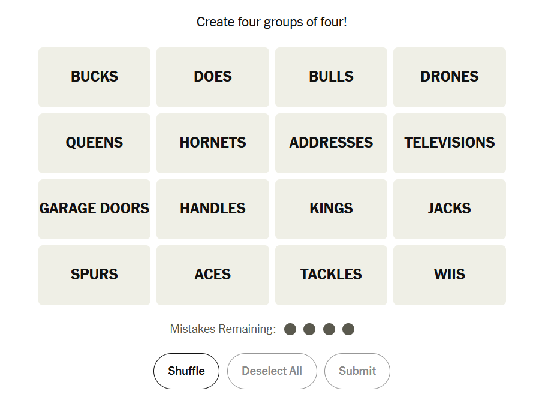Pick the HANDLES word tile
Image resolution: width=551 pixels, height=403 pixels.
[x=213, y=209]
